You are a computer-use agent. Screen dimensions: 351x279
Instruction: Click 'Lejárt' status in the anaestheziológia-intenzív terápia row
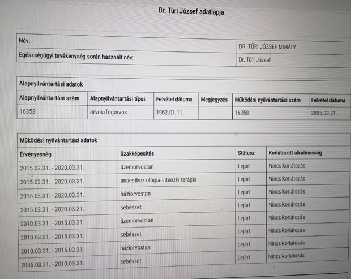click(x=244, y=179)
